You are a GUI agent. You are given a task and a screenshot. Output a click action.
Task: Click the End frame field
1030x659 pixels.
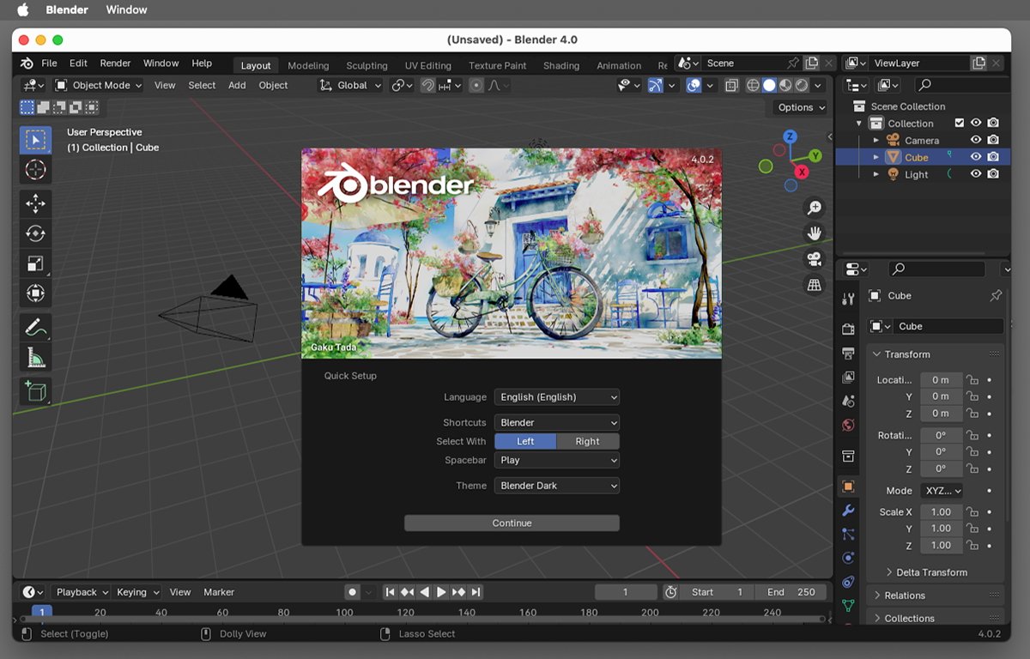(x=791, y=592)
